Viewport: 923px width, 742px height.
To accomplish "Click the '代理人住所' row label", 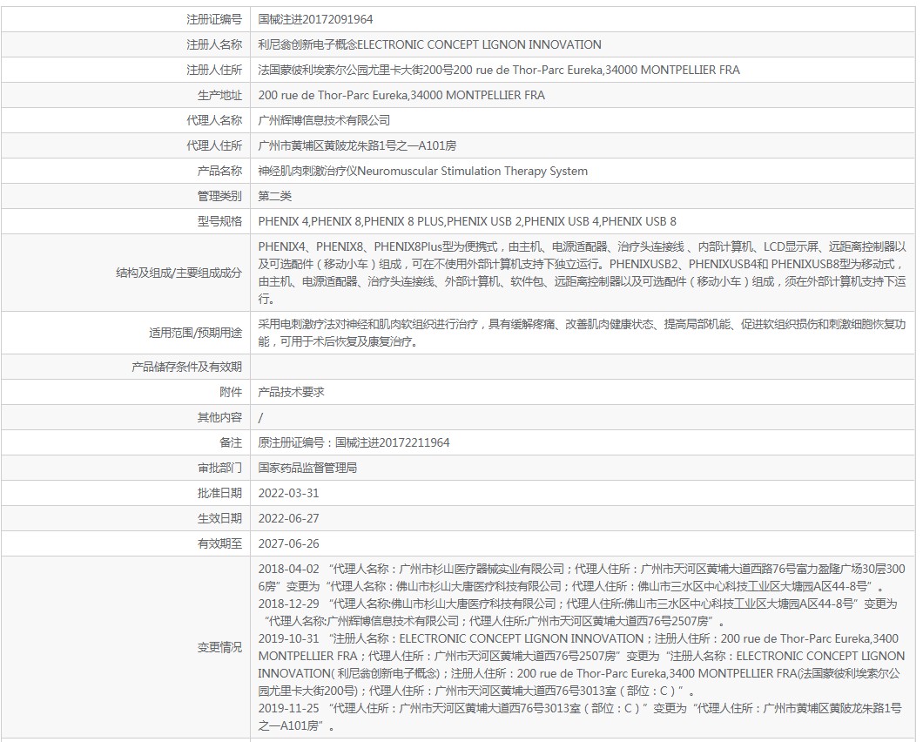I will 214,145.
